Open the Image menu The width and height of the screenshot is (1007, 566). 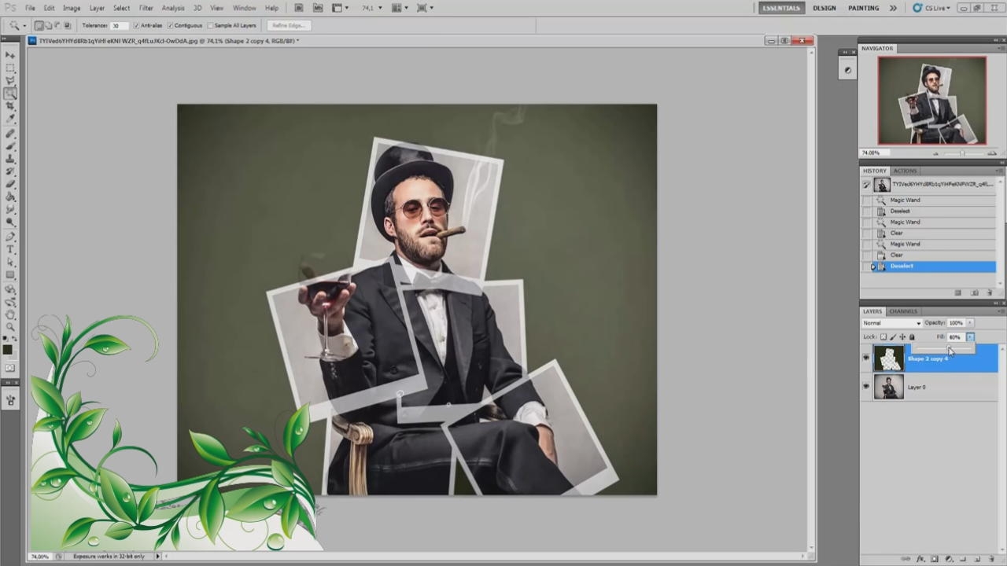pos(72,8)
